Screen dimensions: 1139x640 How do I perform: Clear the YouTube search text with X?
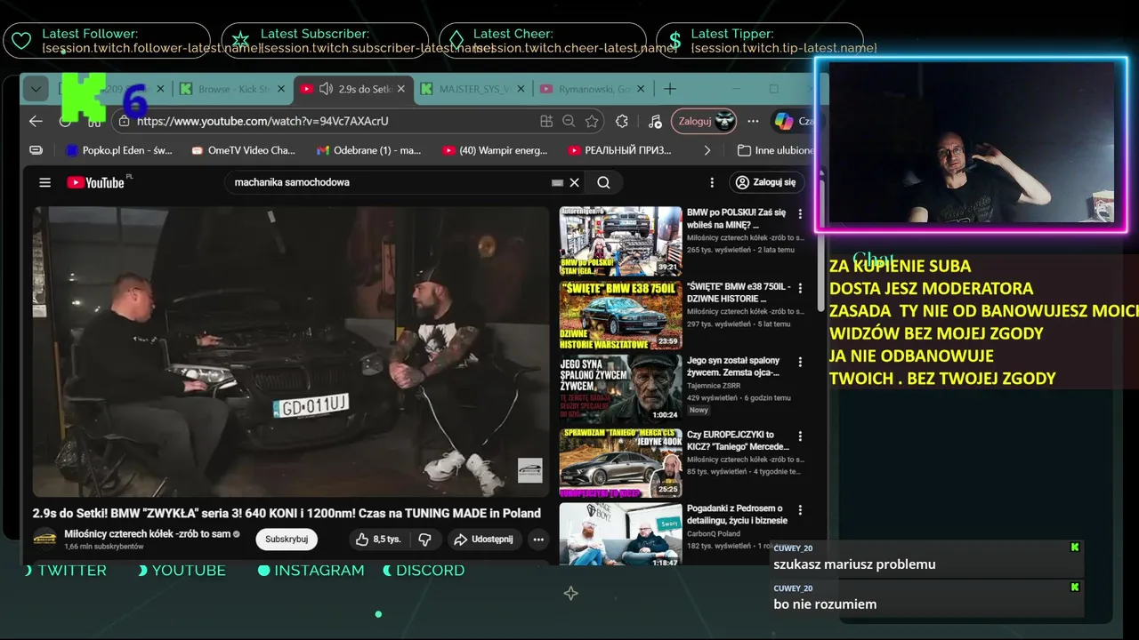pyautogui.click(x=575, y=182)
